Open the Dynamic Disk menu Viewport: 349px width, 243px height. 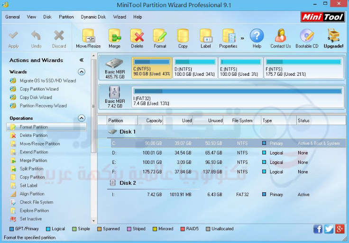pos(93,17)
